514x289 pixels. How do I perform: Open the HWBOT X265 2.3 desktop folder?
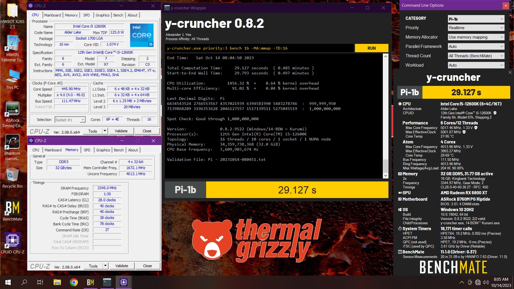point(12,16)
